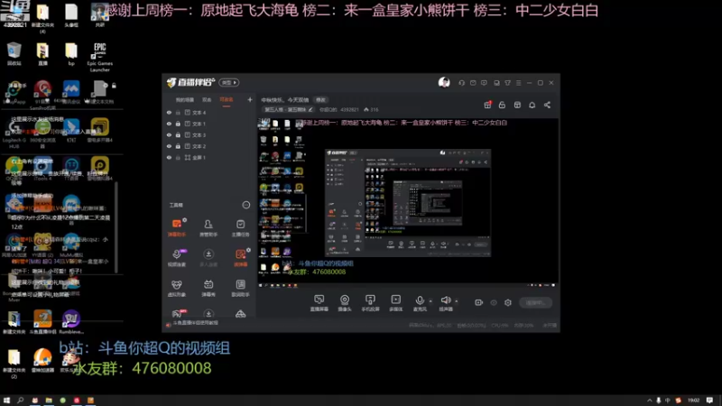This screenshot has height=406, width=722.
Task: Add 多媒体 media source
Action: point(395,303)
